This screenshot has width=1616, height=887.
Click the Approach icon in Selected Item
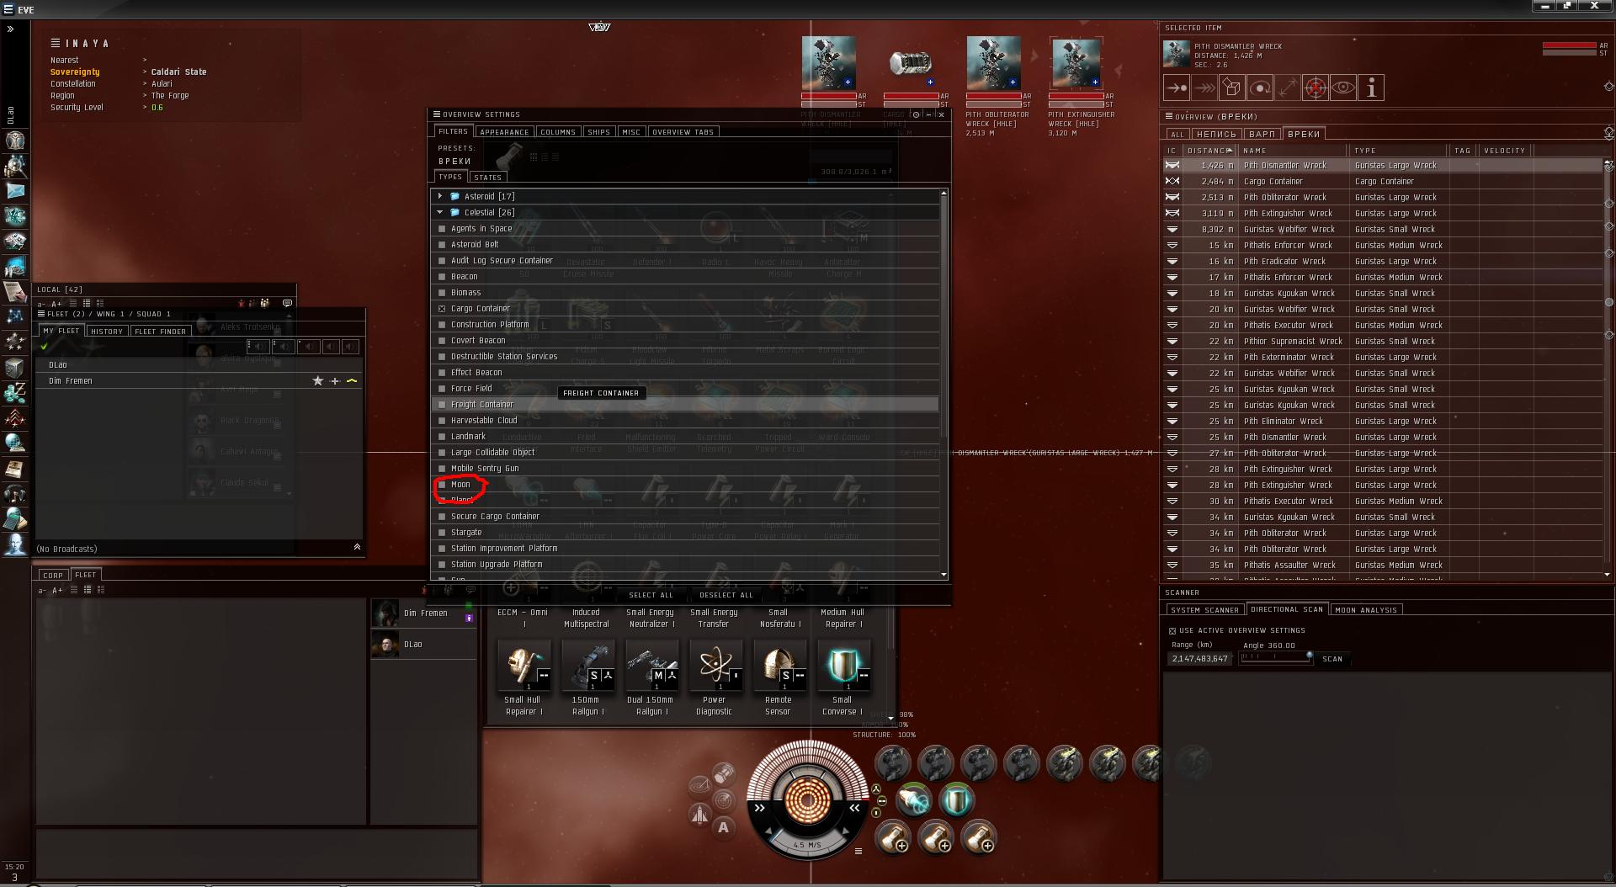click(1177, 88)
